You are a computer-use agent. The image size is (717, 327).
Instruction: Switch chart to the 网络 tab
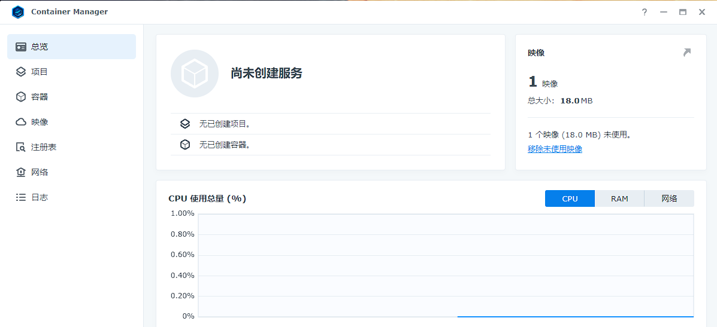coord(669,198)
